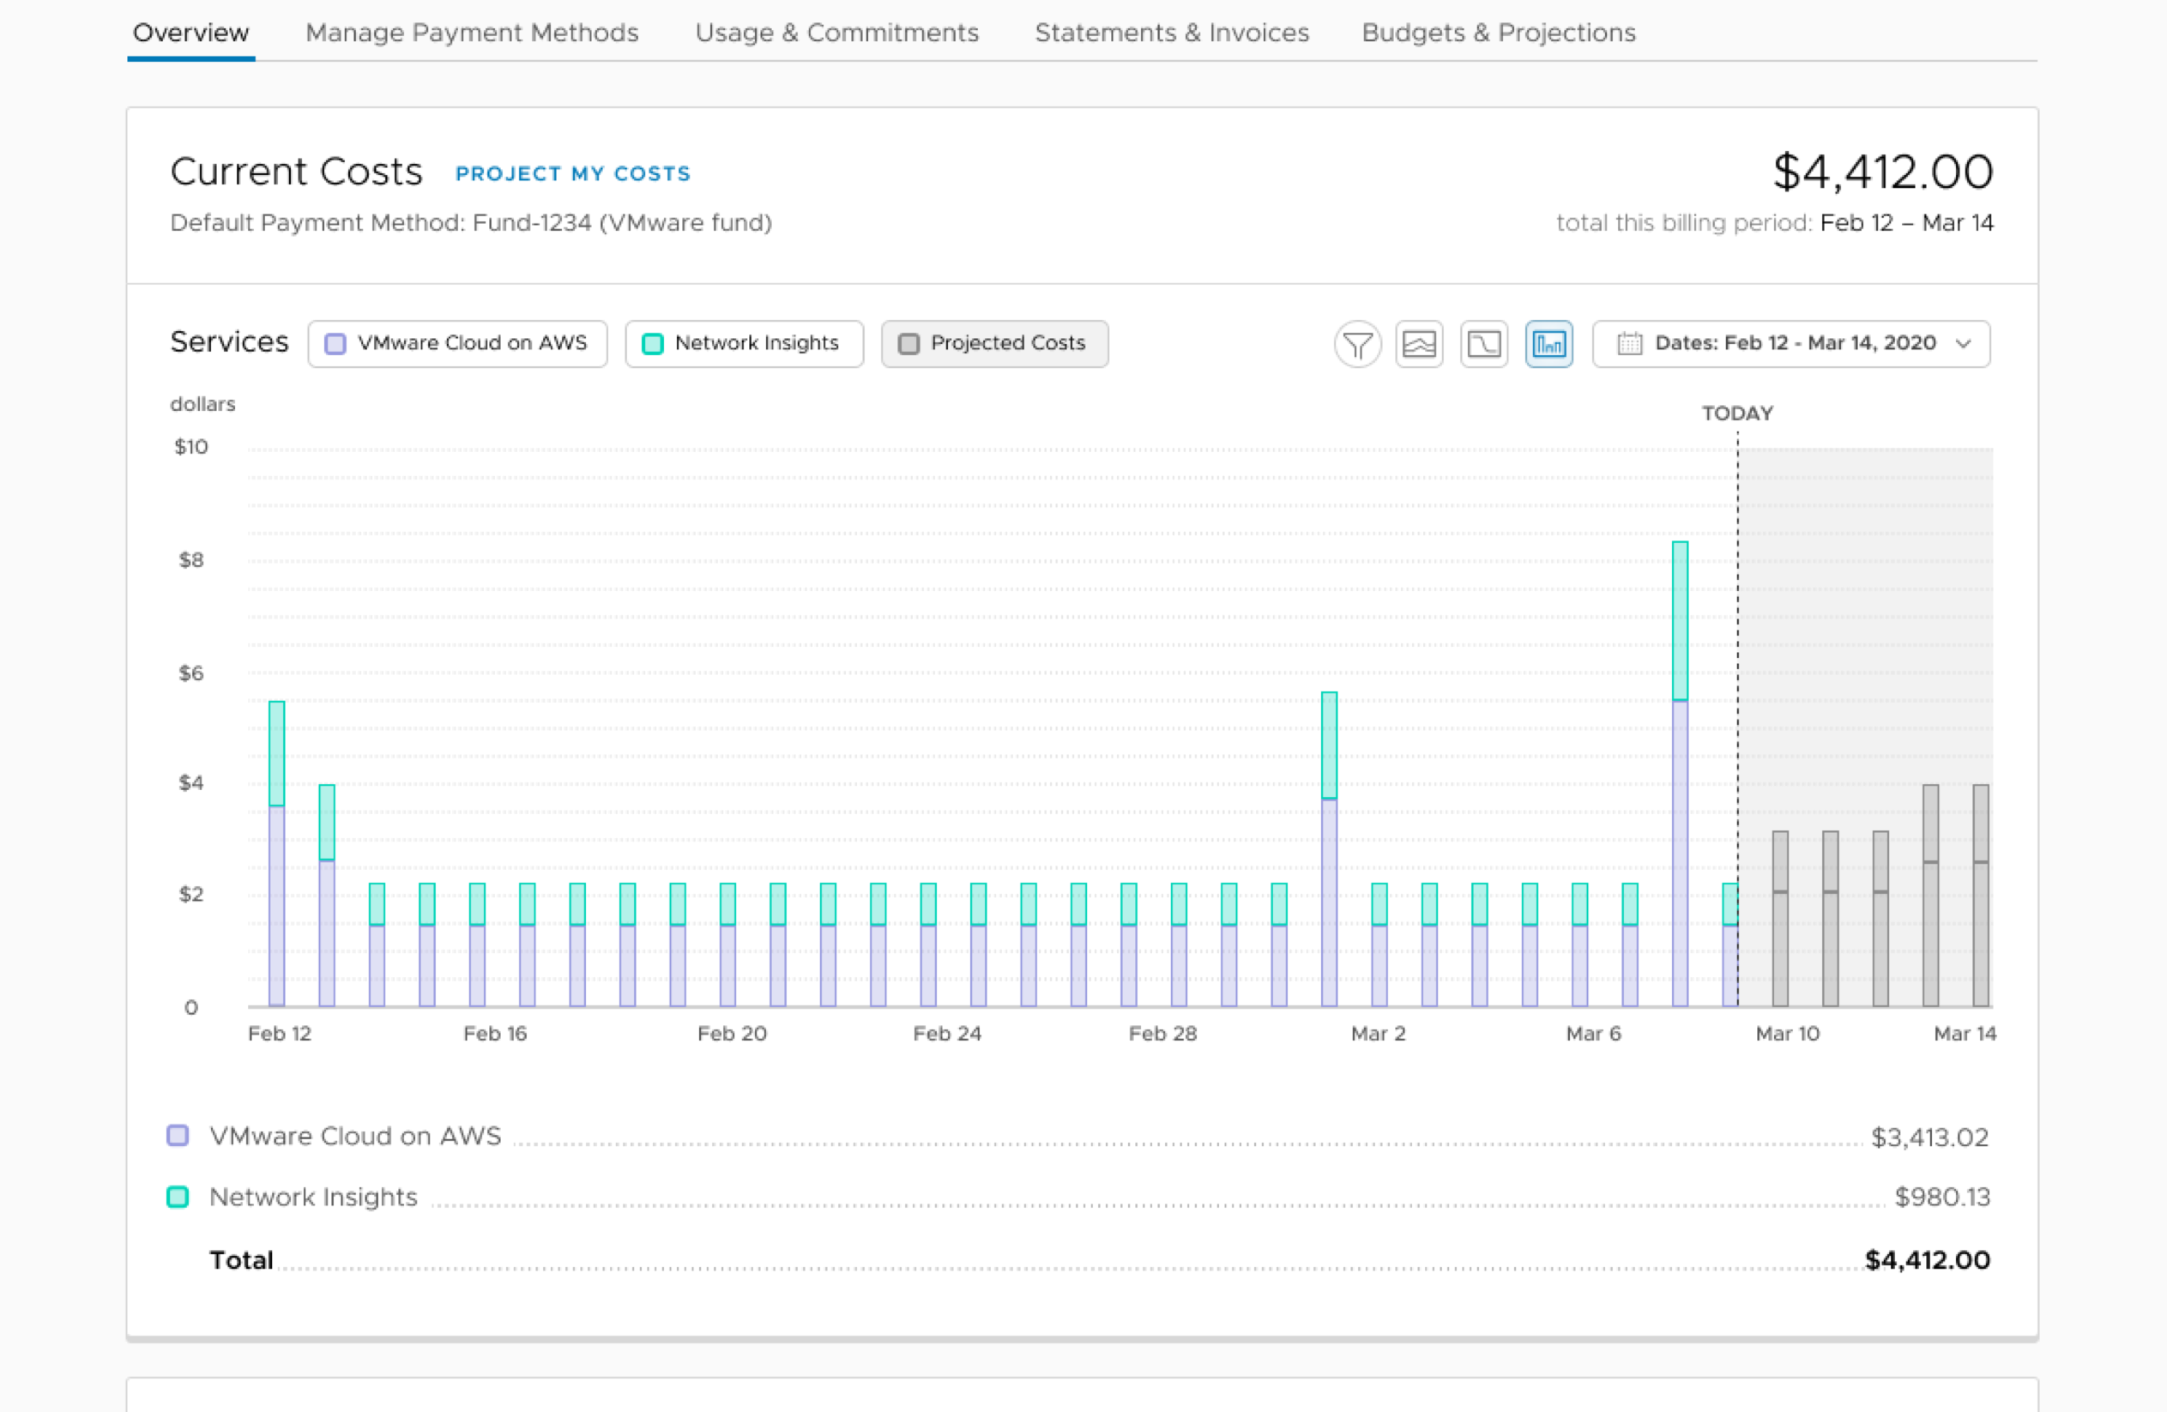This screenshot has height=1412, width=2167.
Task: Click the bold Total row label
Action: [241, 1260]
